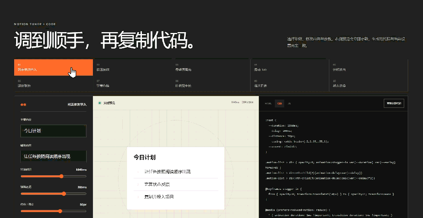423x218 pixels.
Task: Choose the preset tile numbered 06
Action: 53,84
